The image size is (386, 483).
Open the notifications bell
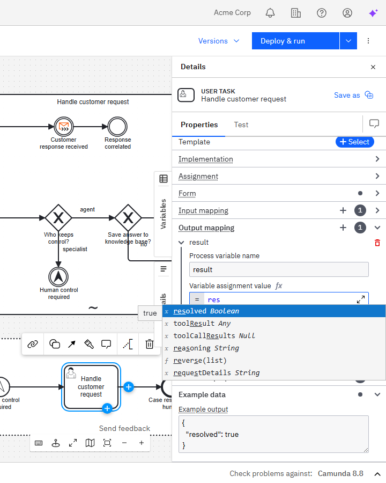(270, 13)
